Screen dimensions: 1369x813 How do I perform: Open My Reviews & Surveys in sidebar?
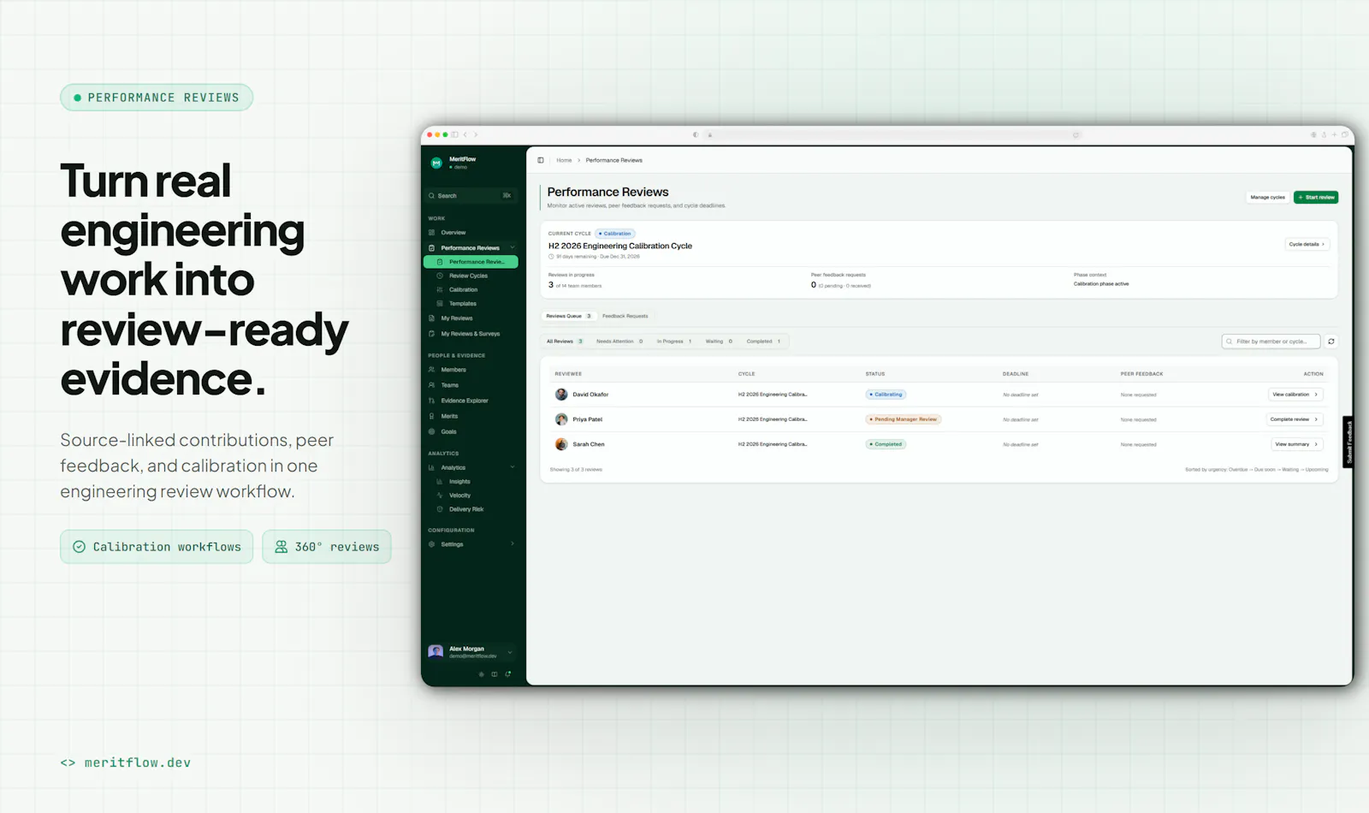tap(471, 334)
